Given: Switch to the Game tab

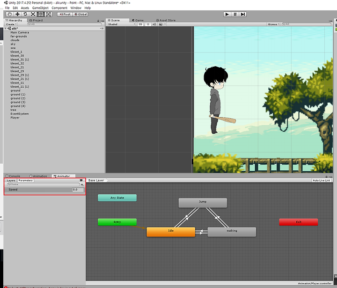Looking at the screenshot, I should [x=138, y=20].
